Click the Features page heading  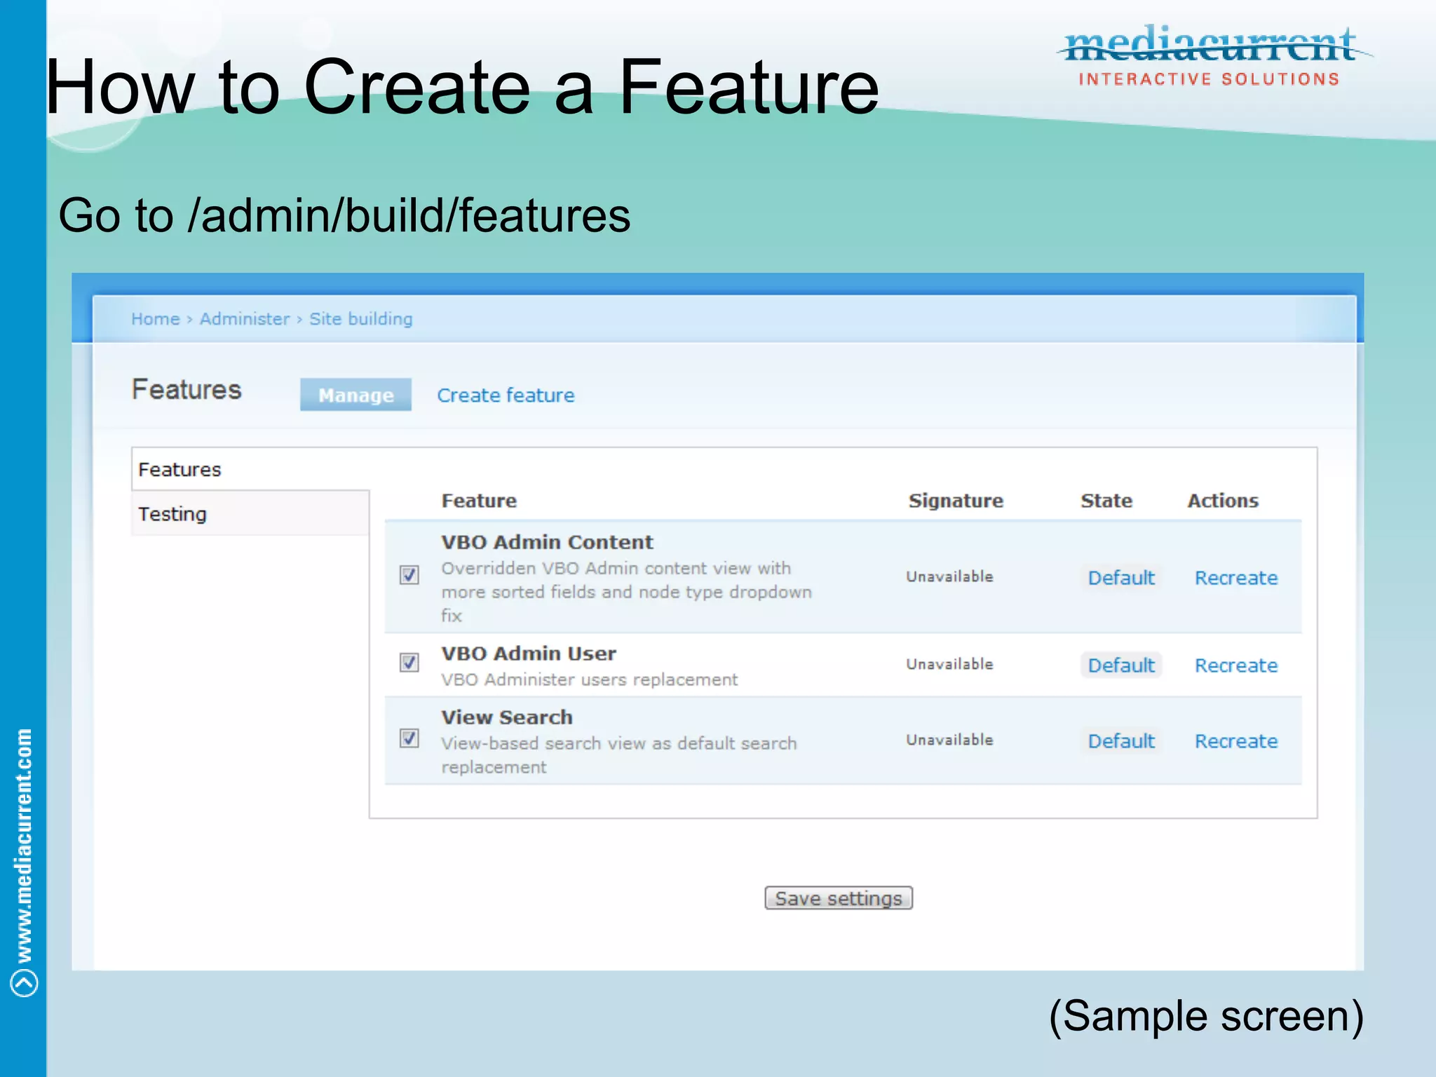(x=187, y=390)
